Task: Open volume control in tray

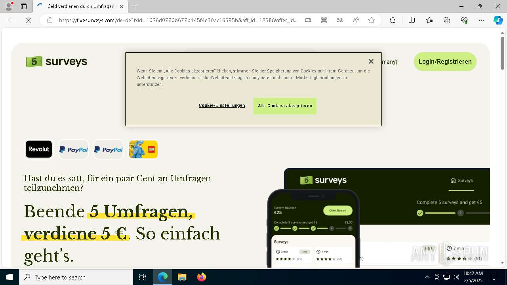Action: [456, 277]
